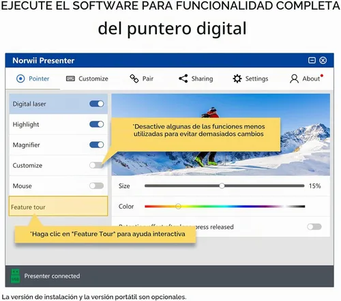Click the Pair chain-link icon
The width and height of the screenshot is (341, 301).
click(x=134, y=78)
